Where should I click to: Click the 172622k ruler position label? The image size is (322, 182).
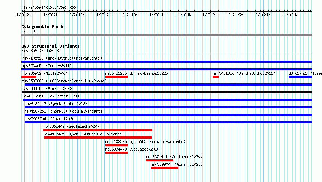[289, 14]
